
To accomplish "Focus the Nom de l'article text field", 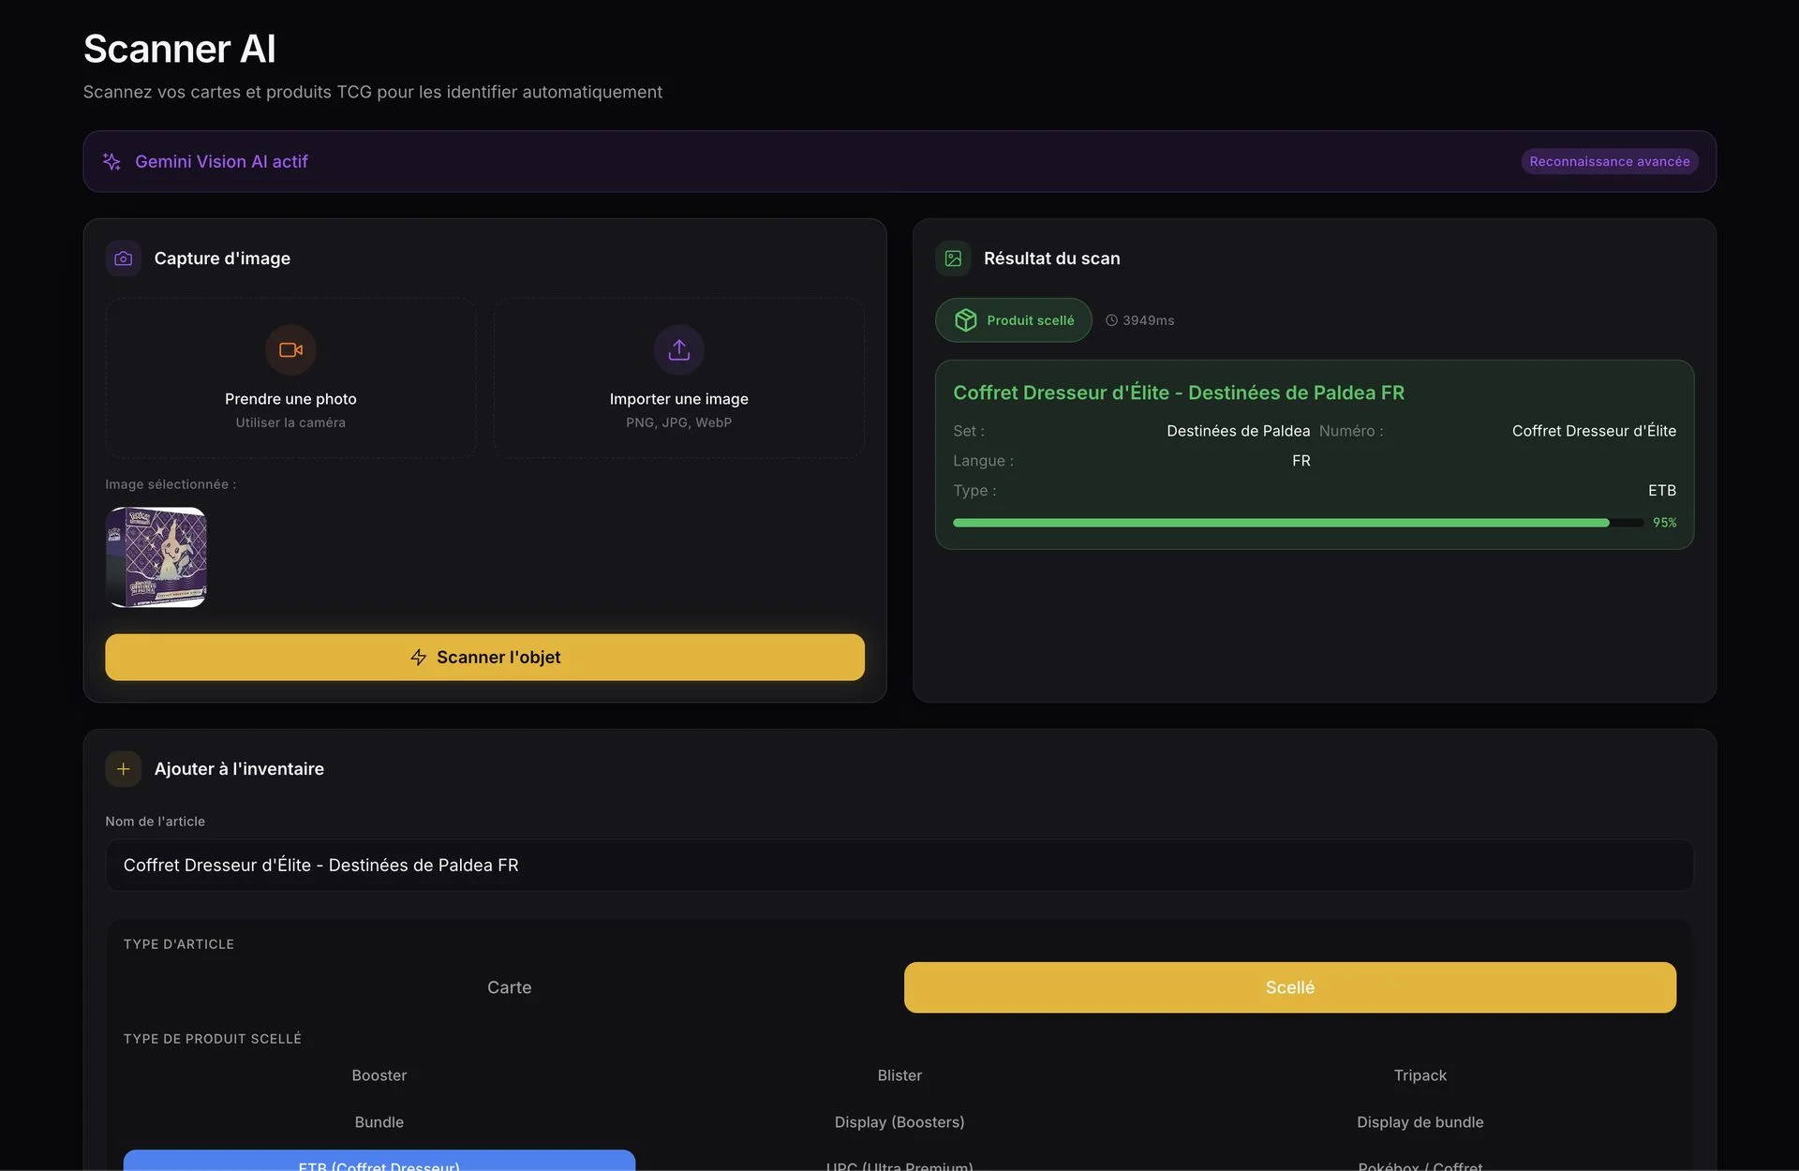I will coord(899,866).
